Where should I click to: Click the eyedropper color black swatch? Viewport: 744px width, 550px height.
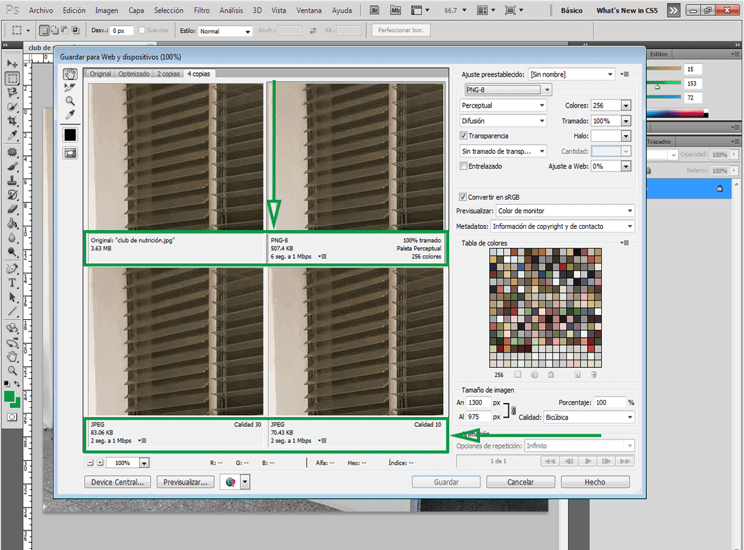(70, 134)
